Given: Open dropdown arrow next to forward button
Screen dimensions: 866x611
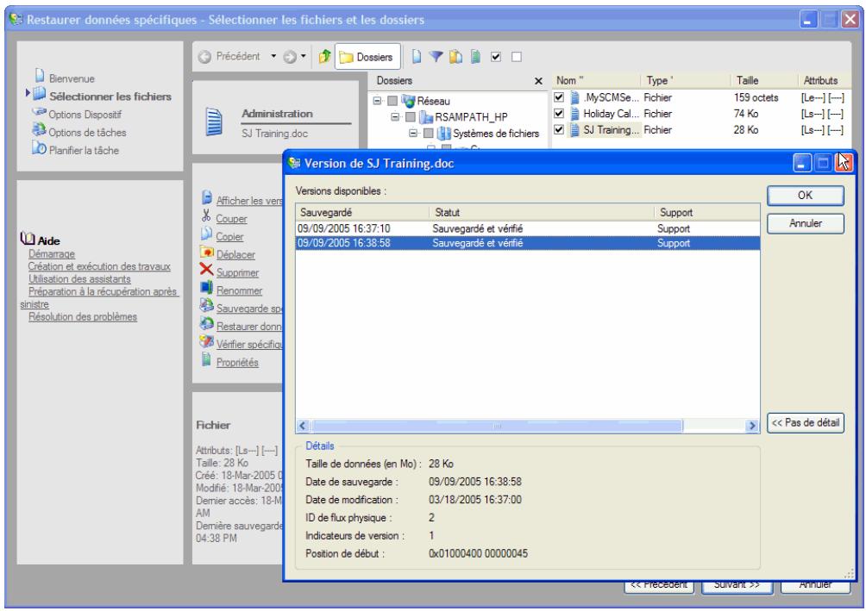Looking at the screenshot, I should 304,56.
